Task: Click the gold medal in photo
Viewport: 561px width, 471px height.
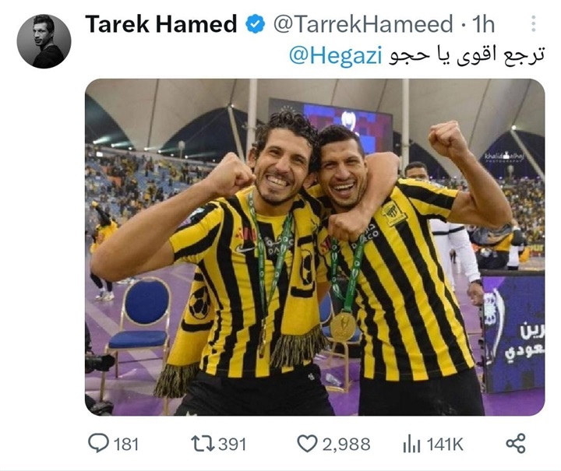Action: point(343,326)
